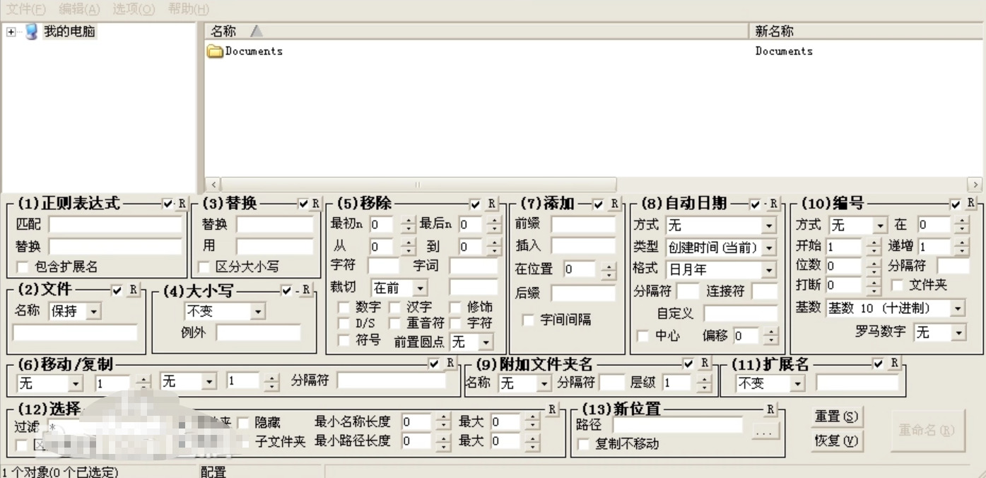
Task: Reset the (1) 正则表达式 section with its R button
Action: [x=182, y=204]
